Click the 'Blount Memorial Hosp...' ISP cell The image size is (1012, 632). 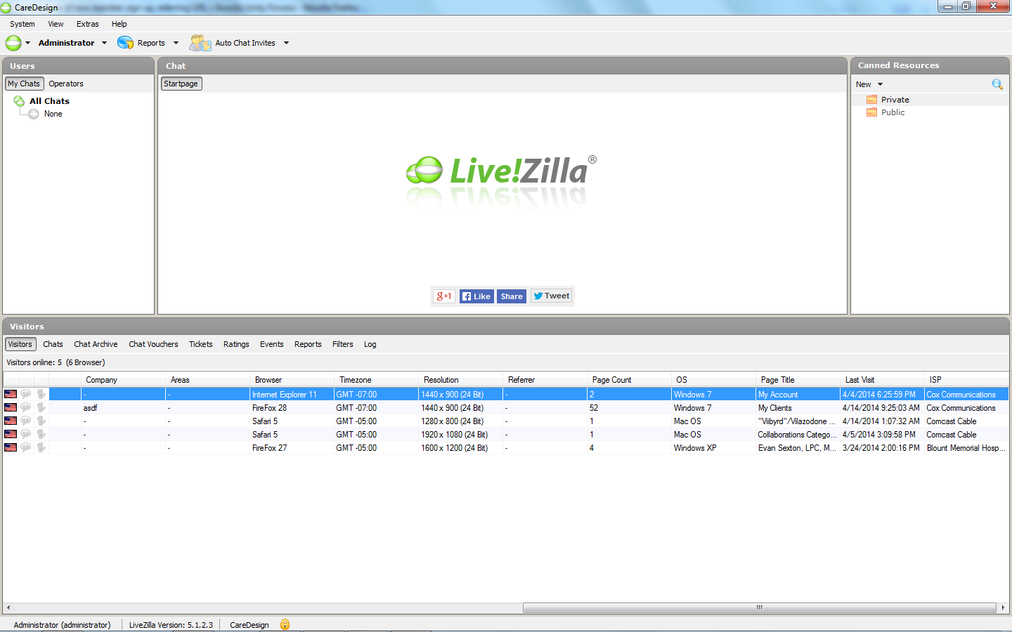pyautogui.click(x=967, y=448)
